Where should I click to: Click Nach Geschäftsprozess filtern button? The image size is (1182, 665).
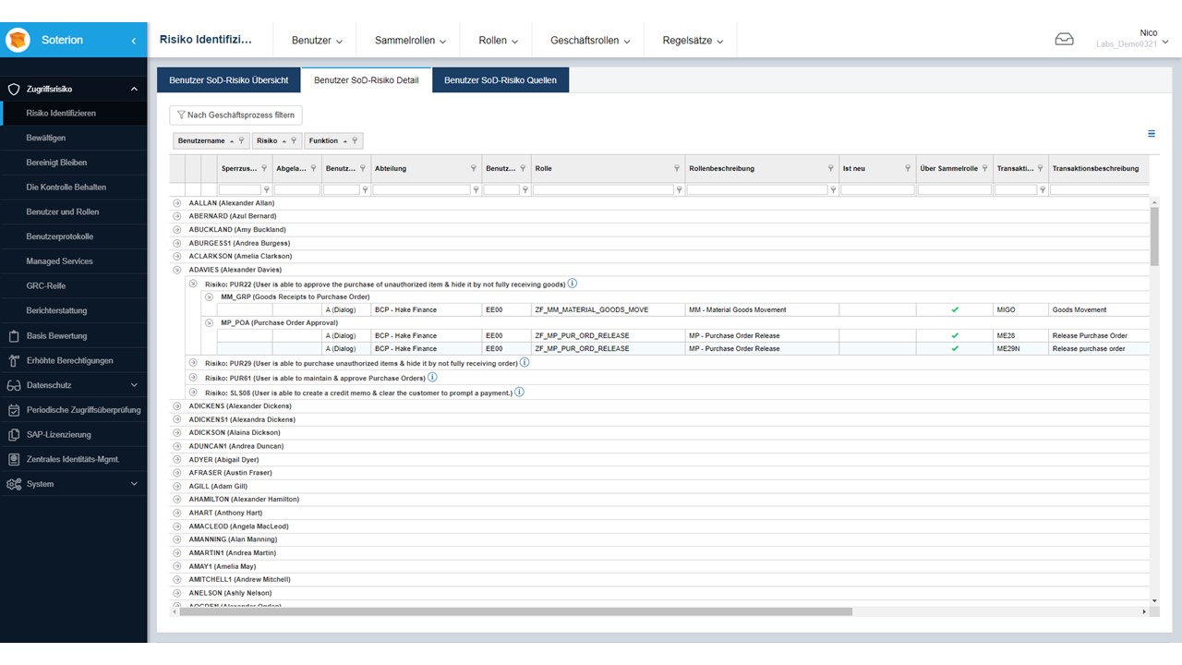[235, 115]
